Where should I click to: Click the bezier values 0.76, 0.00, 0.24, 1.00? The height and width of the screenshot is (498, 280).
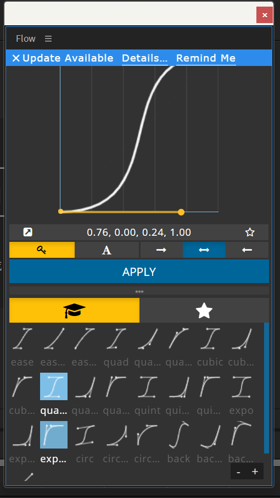(139, 232)
